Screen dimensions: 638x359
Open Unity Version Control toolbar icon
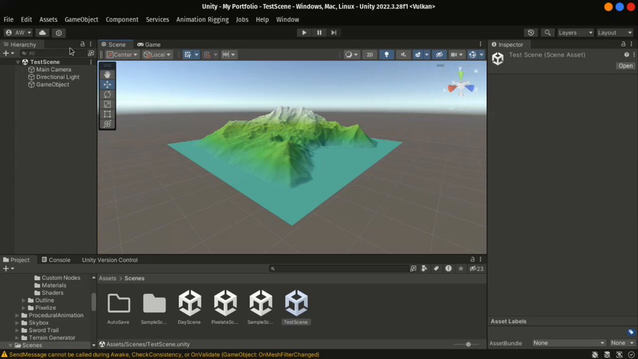[x=58, y=32]
